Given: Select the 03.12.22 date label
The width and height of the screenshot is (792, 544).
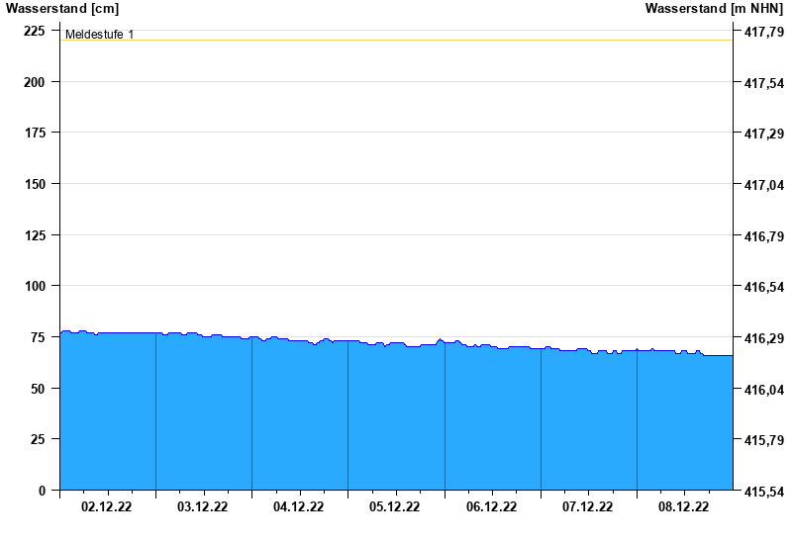Looking at the screenshot, I should [x=203, y=506].
